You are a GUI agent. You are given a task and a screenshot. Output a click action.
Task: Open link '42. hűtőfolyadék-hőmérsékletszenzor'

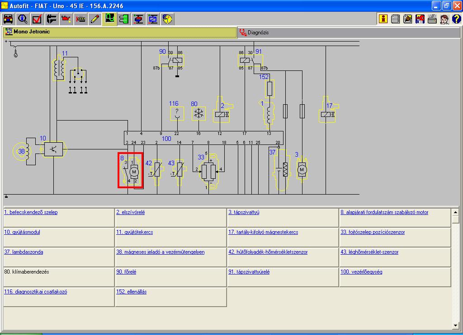(x=268, y=252)
